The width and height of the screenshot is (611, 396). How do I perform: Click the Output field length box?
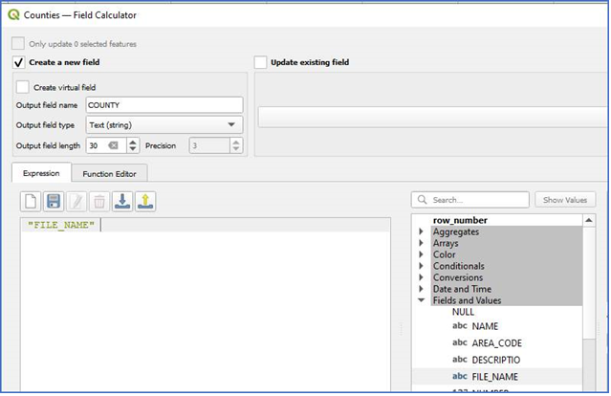click(x=106, y=145)
